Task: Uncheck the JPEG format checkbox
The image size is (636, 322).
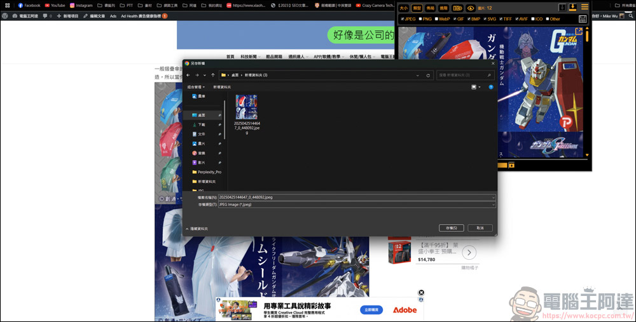Action: coord(402,19)
